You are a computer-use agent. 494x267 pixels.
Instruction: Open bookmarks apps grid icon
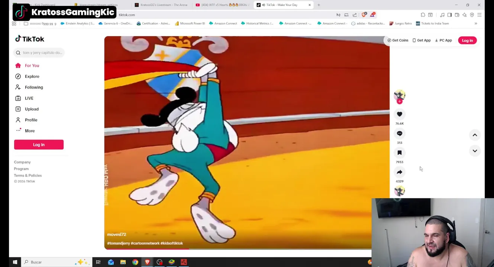[x=14, y=23]
